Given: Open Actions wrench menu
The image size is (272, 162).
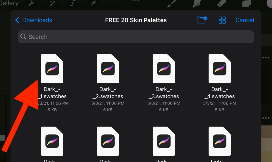Looking at the screenshot, I should tap(31, 3).
